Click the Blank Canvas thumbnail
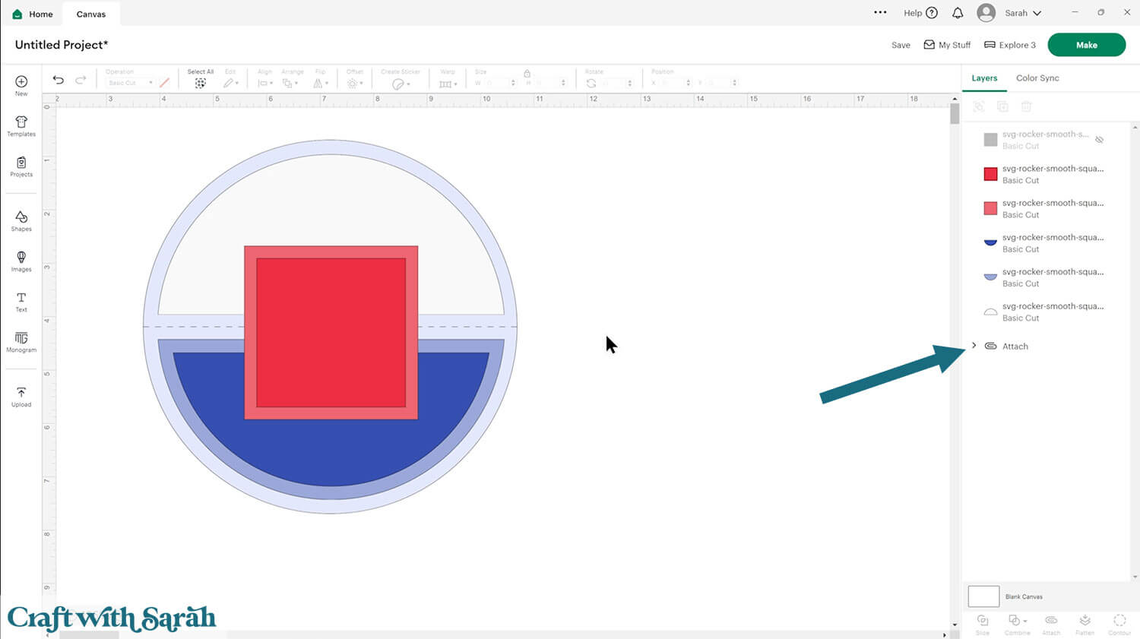 (x=983, y=596)
